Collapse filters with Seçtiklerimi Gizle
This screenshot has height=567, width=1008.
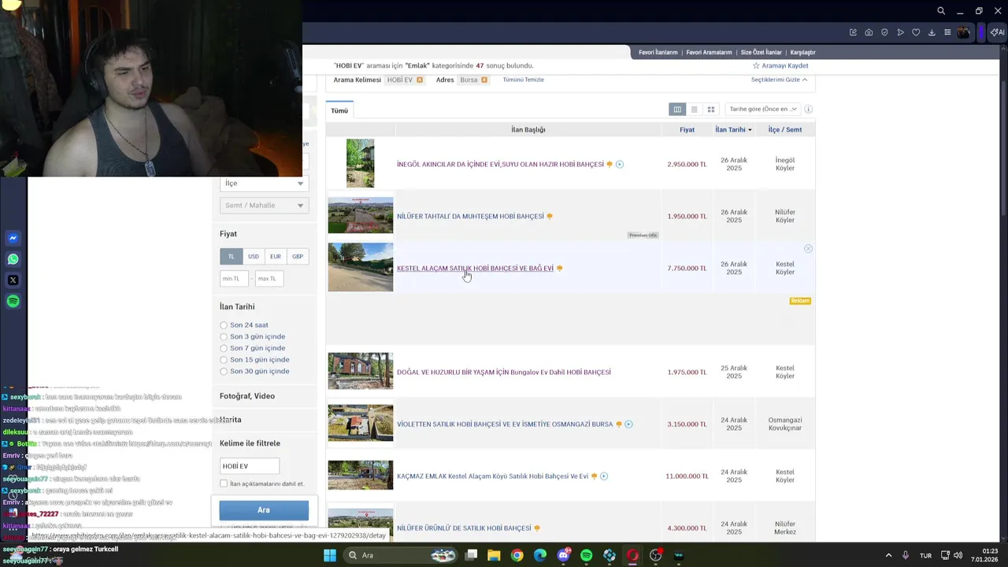pos(779,80)
